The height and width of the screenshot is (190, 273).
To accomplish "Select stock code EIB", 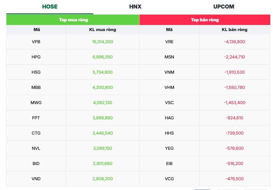I will (x=169, y=164).
